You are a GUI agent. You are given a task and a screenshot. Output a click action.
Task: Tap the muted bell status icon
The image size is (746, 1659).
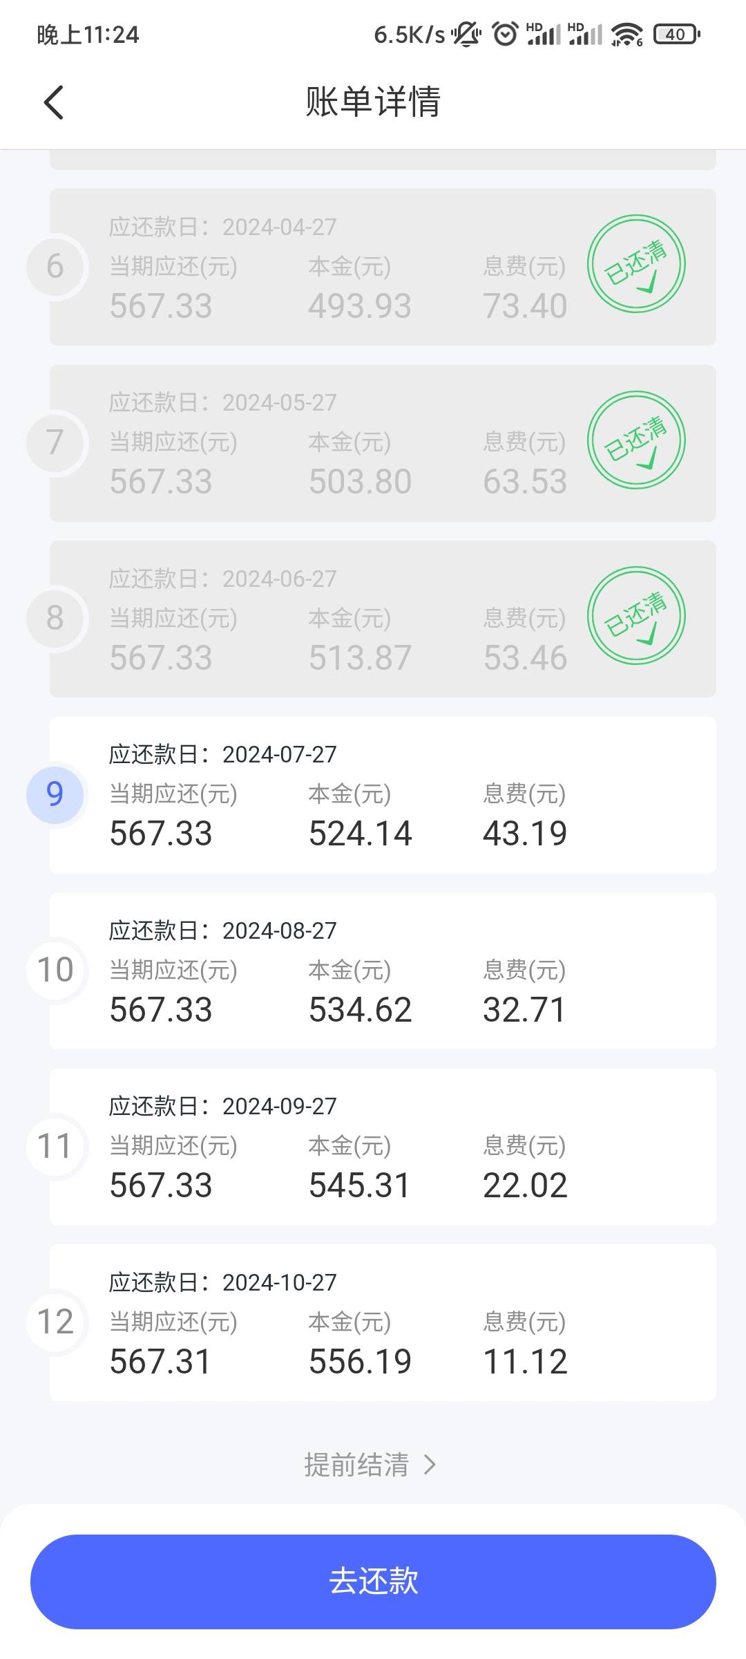click(x=467, y=34)
